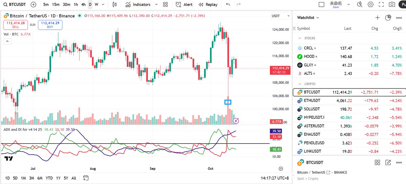Viewport: 406px width, 184px height.
Task: Click the green market status dot
Action: [x=79, y=16]
